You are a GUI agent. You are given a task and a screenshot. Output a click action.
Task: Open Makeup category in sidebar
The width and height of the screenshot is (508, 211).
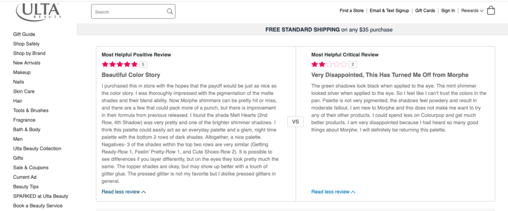pos(22,72)
